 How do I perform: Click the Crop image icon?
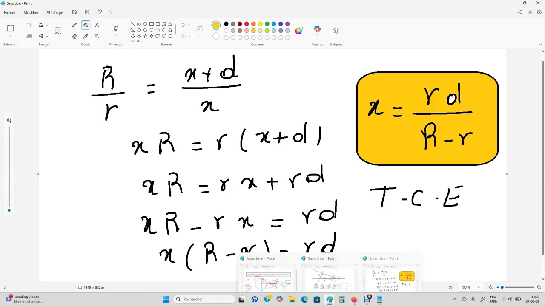coord(29,25)
